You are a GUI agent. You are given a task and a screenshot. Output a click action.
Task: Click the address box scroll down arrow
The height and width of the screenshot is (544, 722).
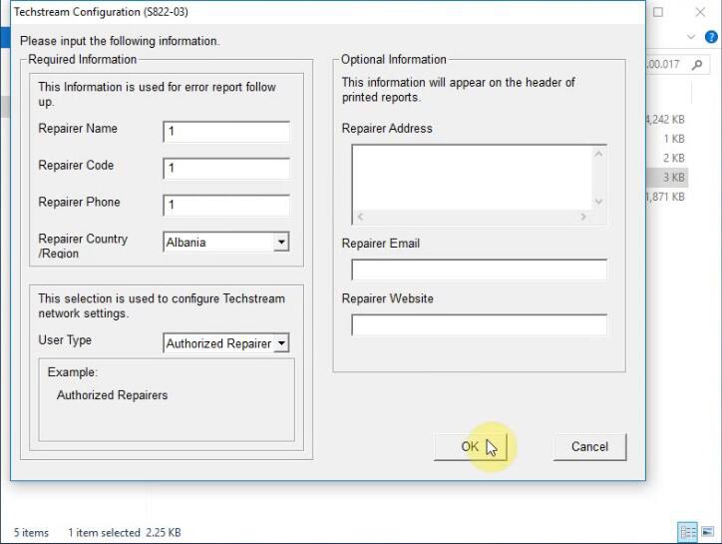click(x=598, y=202)
